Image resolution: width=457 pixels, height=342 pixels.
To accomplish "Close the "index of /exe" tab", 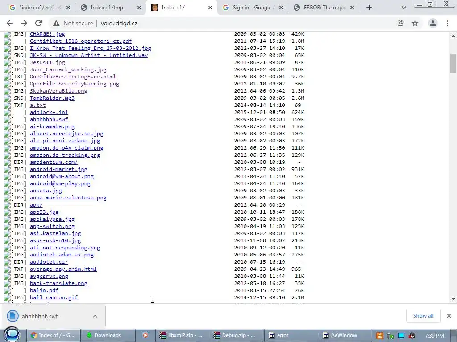I will point(68,8).
